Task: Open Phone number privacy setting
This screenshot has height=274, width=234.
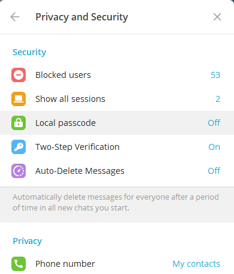Action: coord(117,264)
